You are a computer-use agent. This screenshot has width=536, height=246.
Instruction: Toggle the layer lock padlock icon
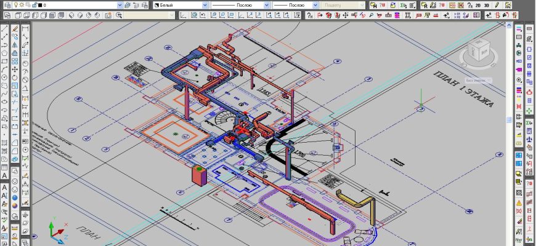click(33, 5)
